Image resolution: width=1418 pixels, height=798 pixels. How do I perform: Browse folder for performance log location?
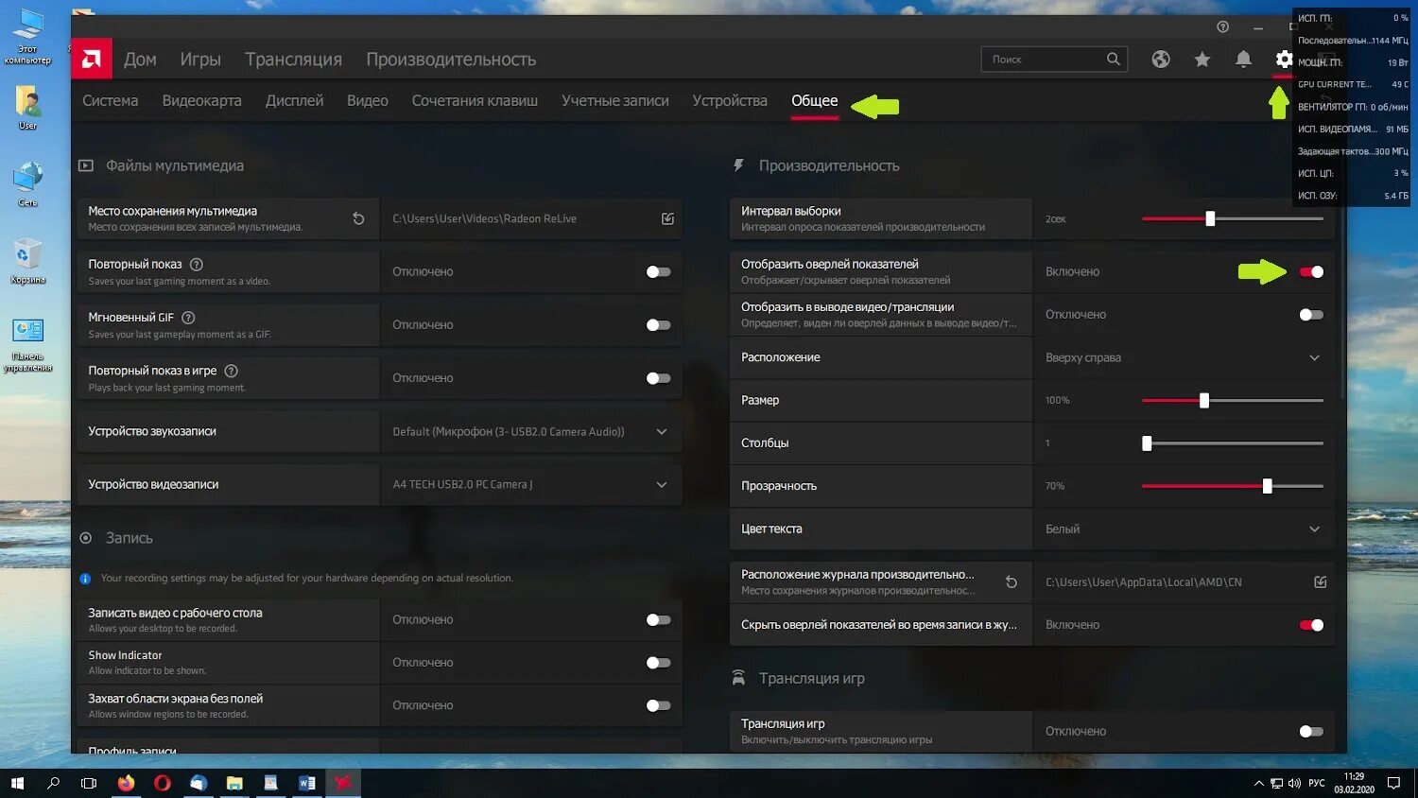point(1321,582)
